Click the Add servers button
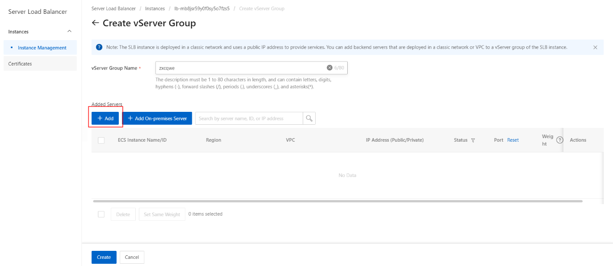 click(106, 118)
